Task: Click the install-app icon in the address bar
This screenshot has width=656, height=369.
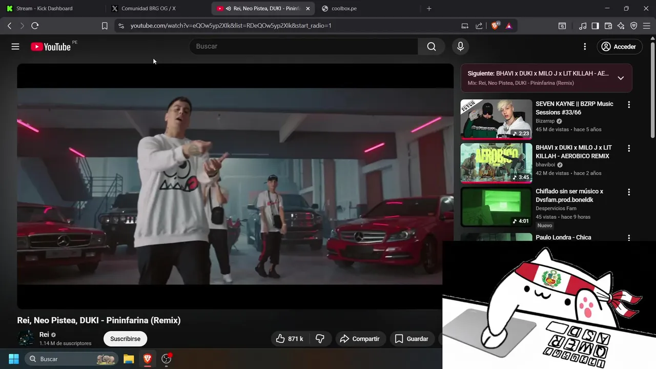Action: point(465,26)
